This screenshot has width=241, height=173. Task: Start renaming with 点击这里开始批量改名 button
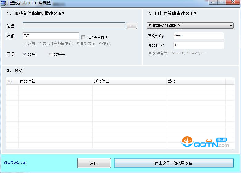[174, 163]
